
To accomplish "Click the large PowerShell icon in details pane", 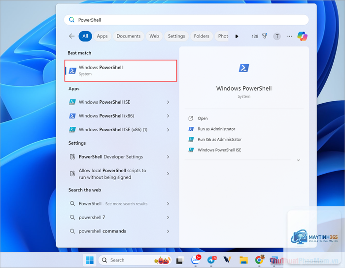I will pyautogui.click(x=244, y=68).
